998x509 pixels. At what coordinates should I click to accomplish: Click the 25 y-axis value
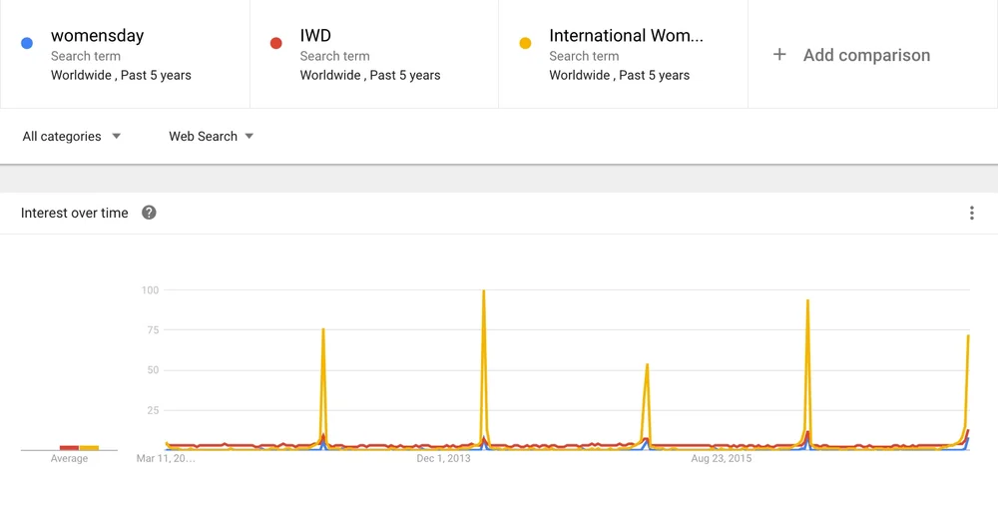153,410
